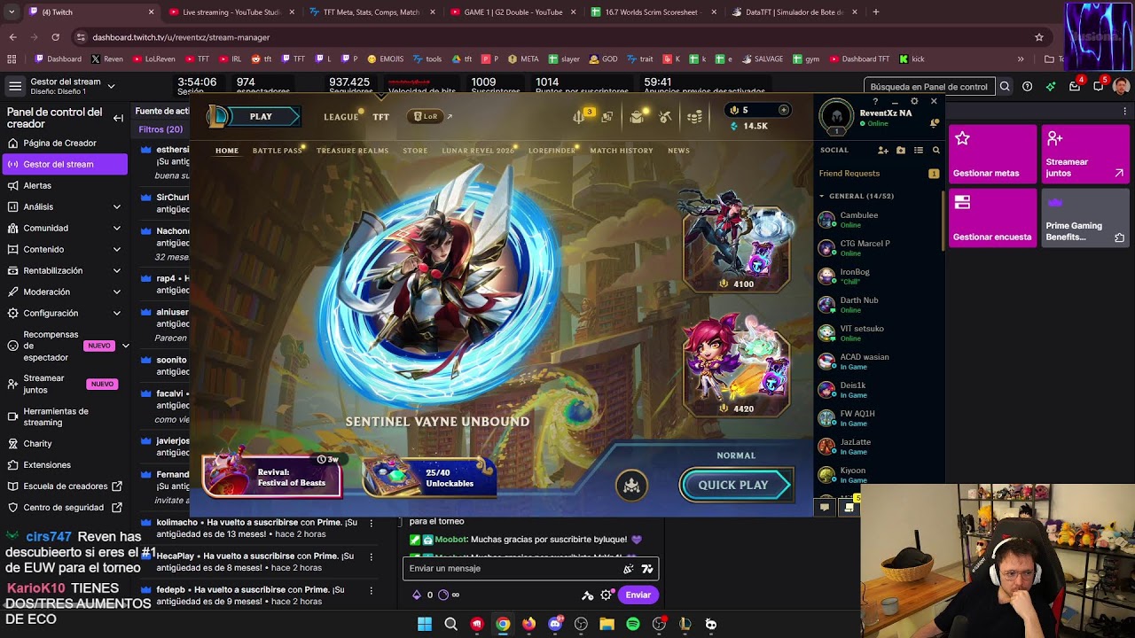Expand the Configuración sidebar section
The image size is (1135, 638).
tap(64, 313)
